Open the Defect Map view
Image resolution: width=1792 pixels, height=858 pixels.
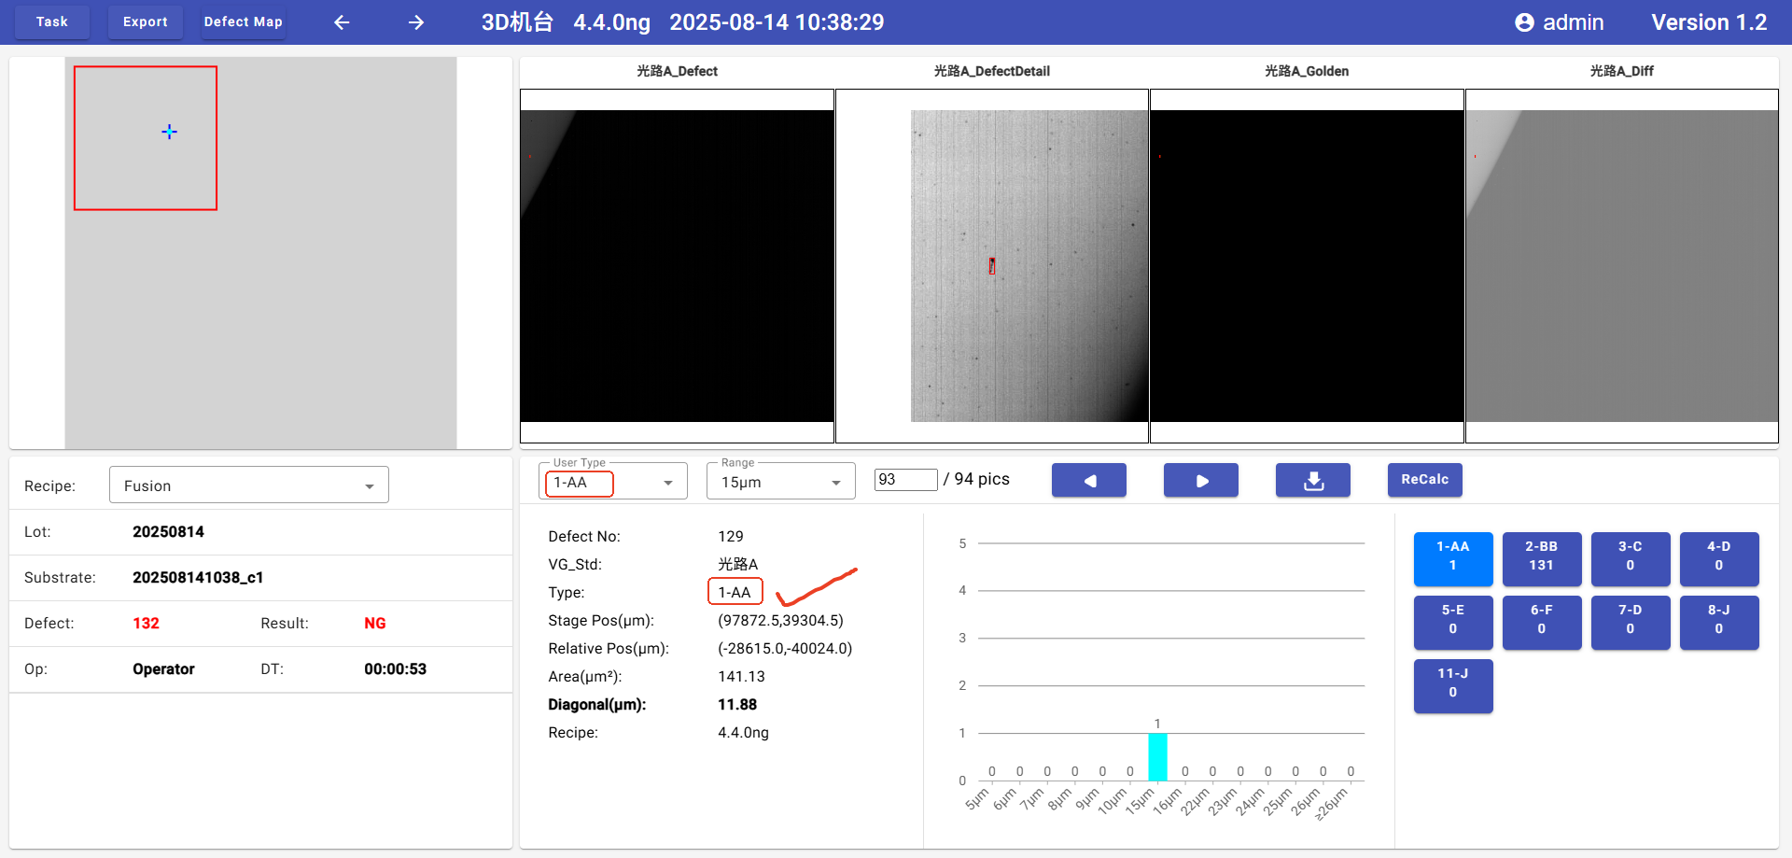(243, 21)
